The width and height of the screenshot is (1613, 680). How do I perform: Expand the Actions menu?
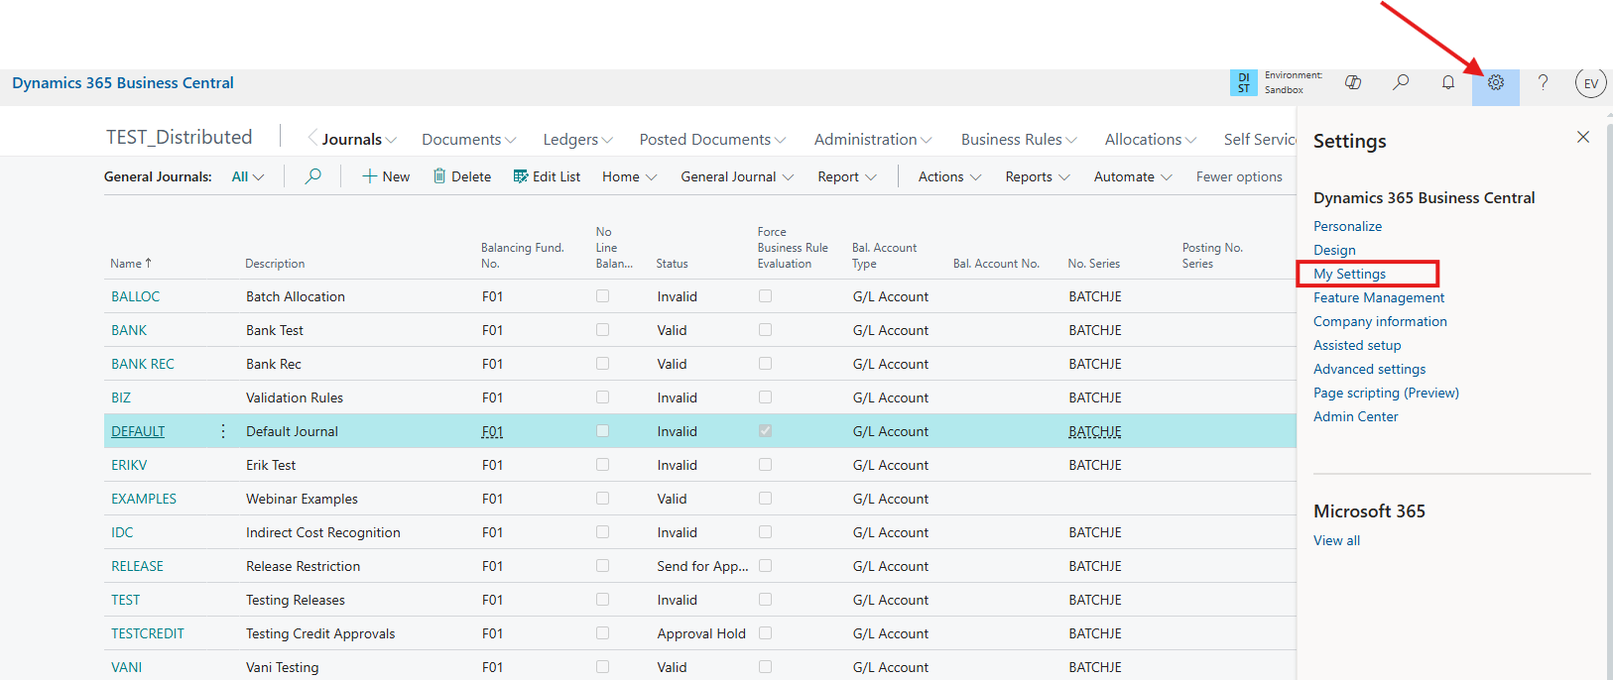point(949,176)
